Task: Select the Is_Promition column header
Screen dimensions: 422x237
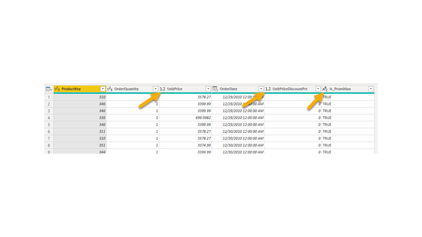Action: (x=348, y=89)
